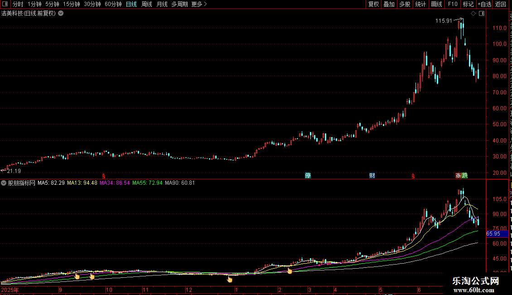Open dropdown next to 洁美科技(日线.前复权)
512x295 pixels.
pyautogui.click(x=61, y=14)
